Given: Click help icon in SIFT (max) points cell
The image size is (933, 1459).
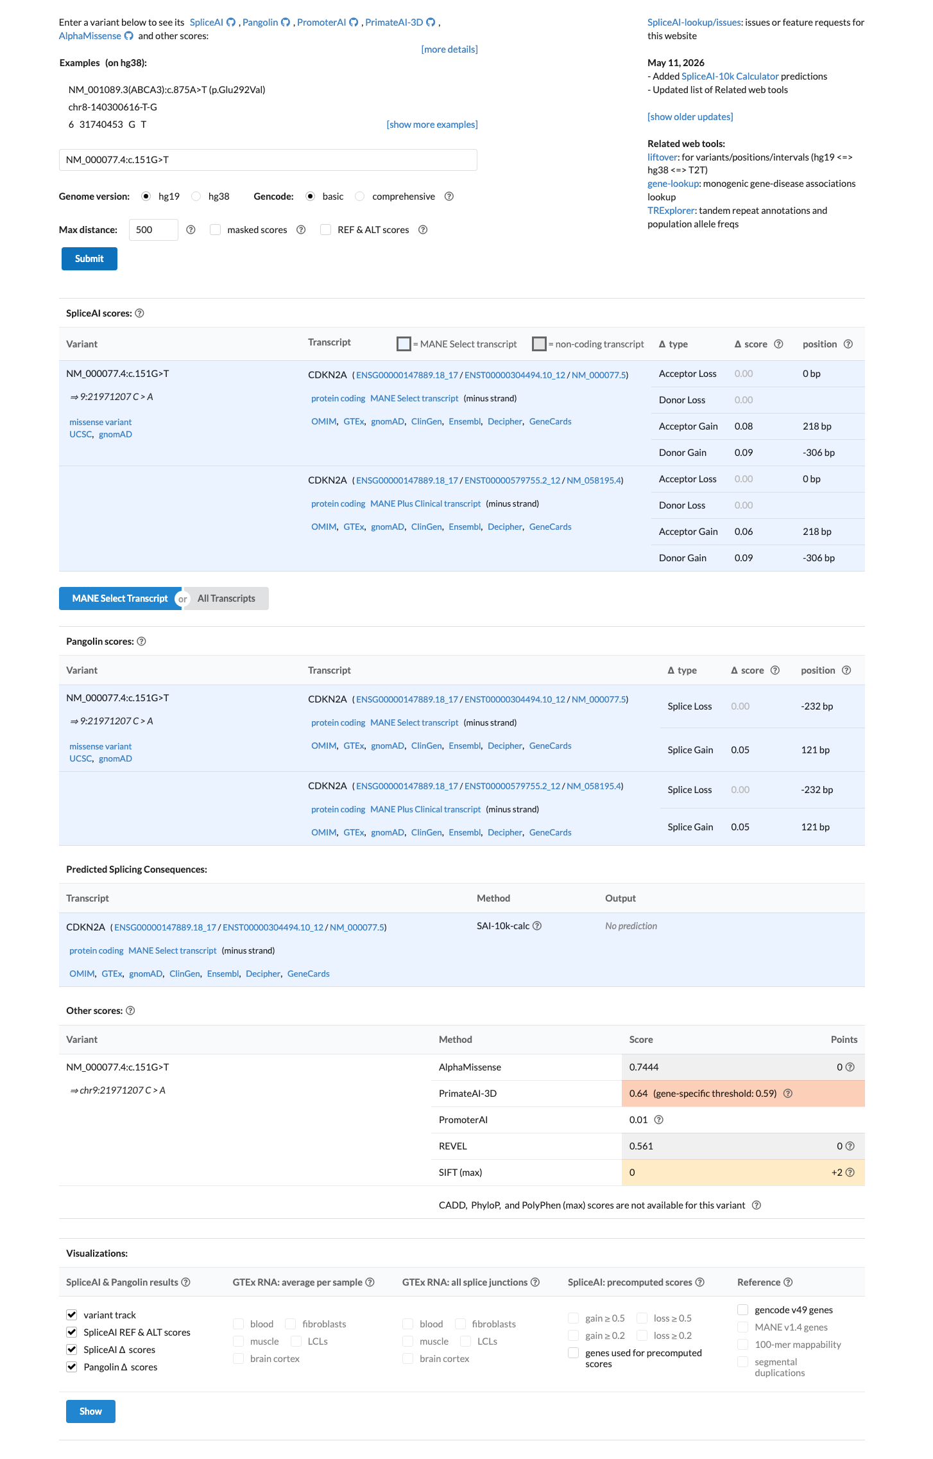Looking at the screenshot, I should pyautogui.click(x=850, y=1173).
